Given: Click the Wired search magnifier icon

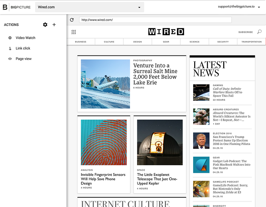Looking at the screenshot, I should (x=259, y=32).
